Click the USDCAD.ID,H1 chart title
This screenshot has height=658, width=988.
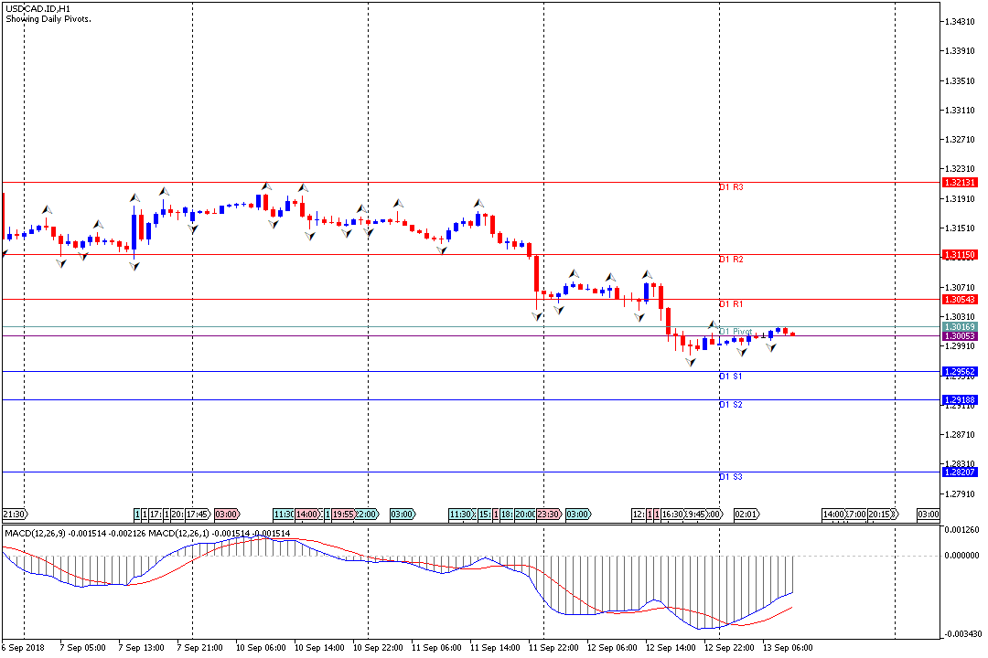coord(38,9)
